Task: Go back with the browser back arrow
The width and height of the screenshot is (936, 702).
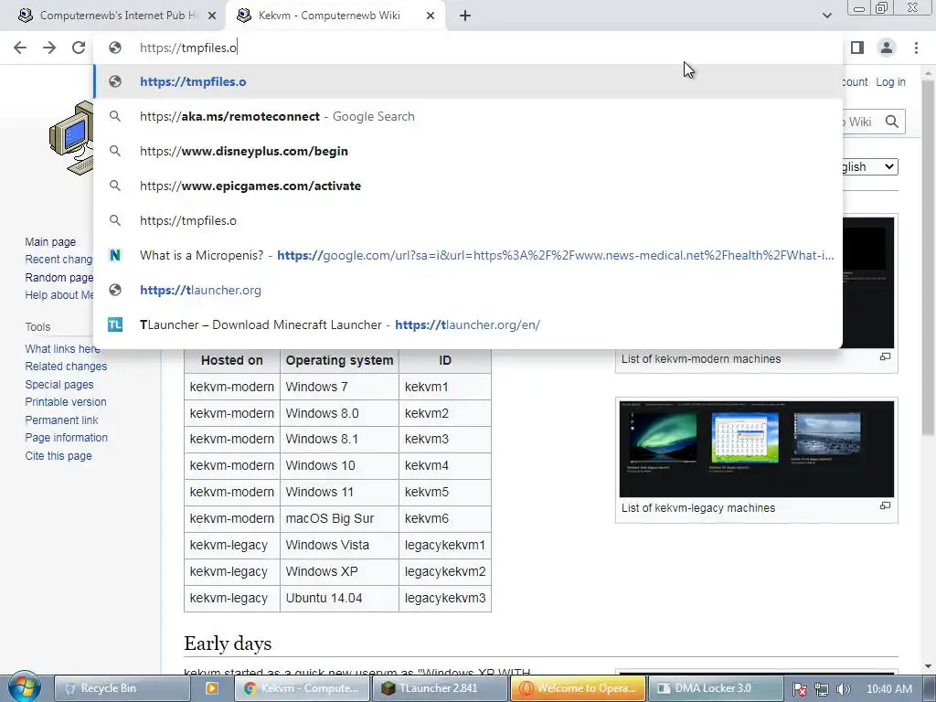Action: [x=20, y=48]
